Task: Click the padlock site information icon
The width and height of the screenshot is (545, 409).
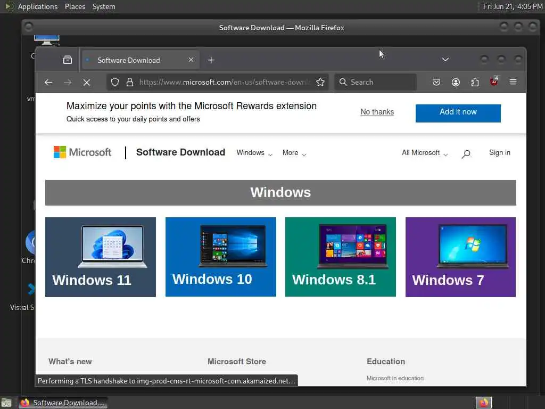Action: (130, 82)
